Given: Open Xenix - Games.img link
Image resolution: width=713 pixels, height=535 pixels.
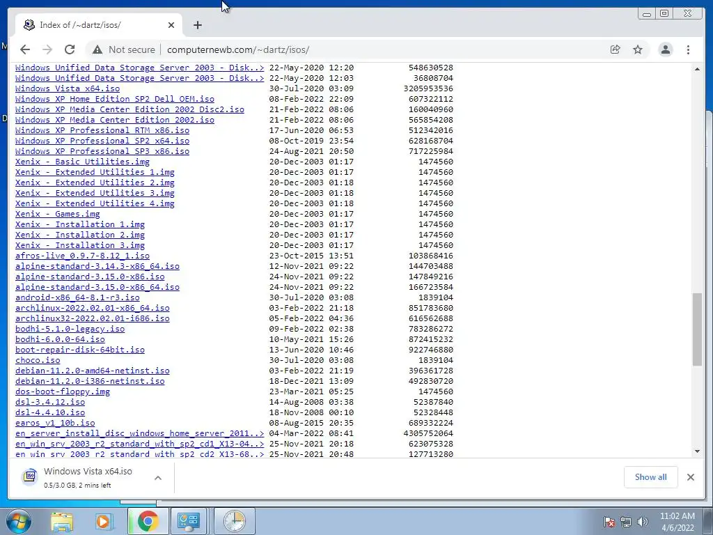Looking at the screenshot, I should 57,214.
